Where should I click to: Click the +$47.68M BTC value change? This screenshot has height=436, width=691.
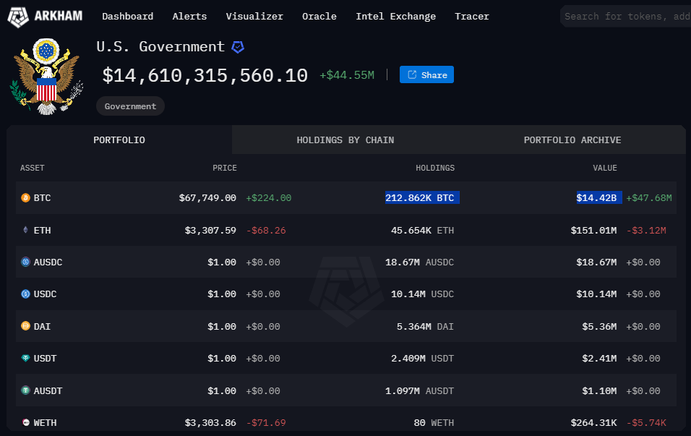(x=649, y=198)
